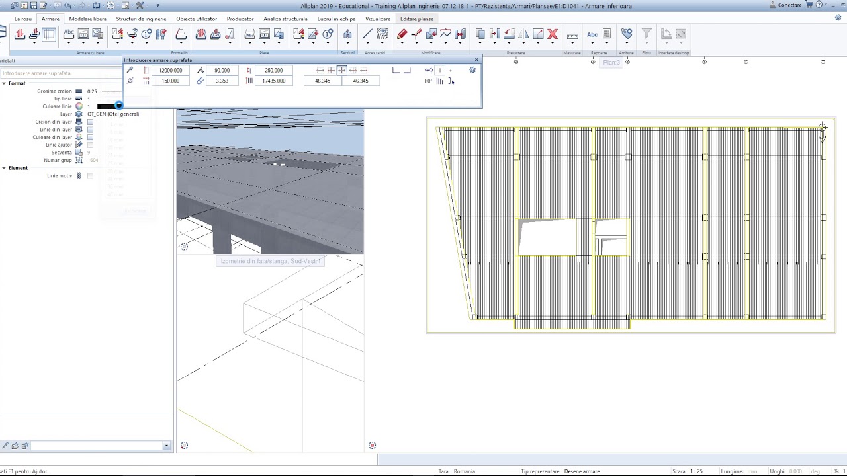Open the dialog settings gear icon
Screen dimensions: 847x476
point(472,70)
